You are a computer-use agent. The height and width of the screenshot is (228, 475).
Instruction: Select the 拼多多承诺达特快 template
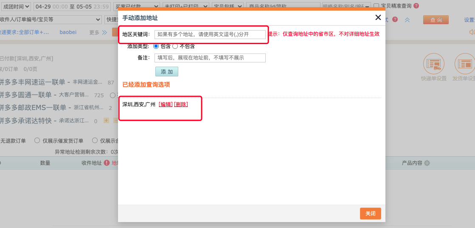click(x=26, y=121)
